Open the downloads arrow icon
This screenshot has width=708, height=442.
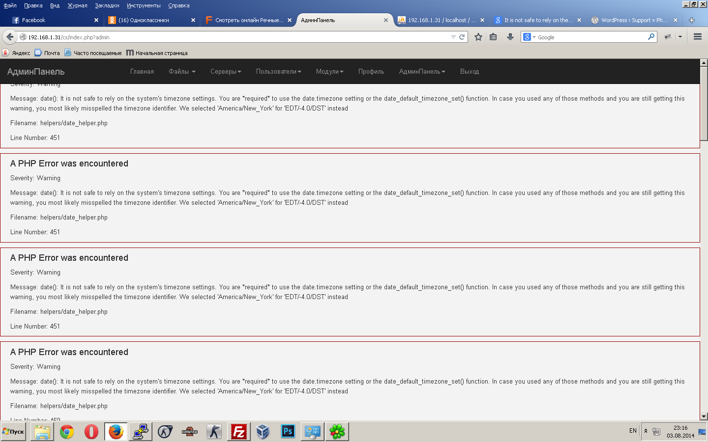(x=510, y=37)
